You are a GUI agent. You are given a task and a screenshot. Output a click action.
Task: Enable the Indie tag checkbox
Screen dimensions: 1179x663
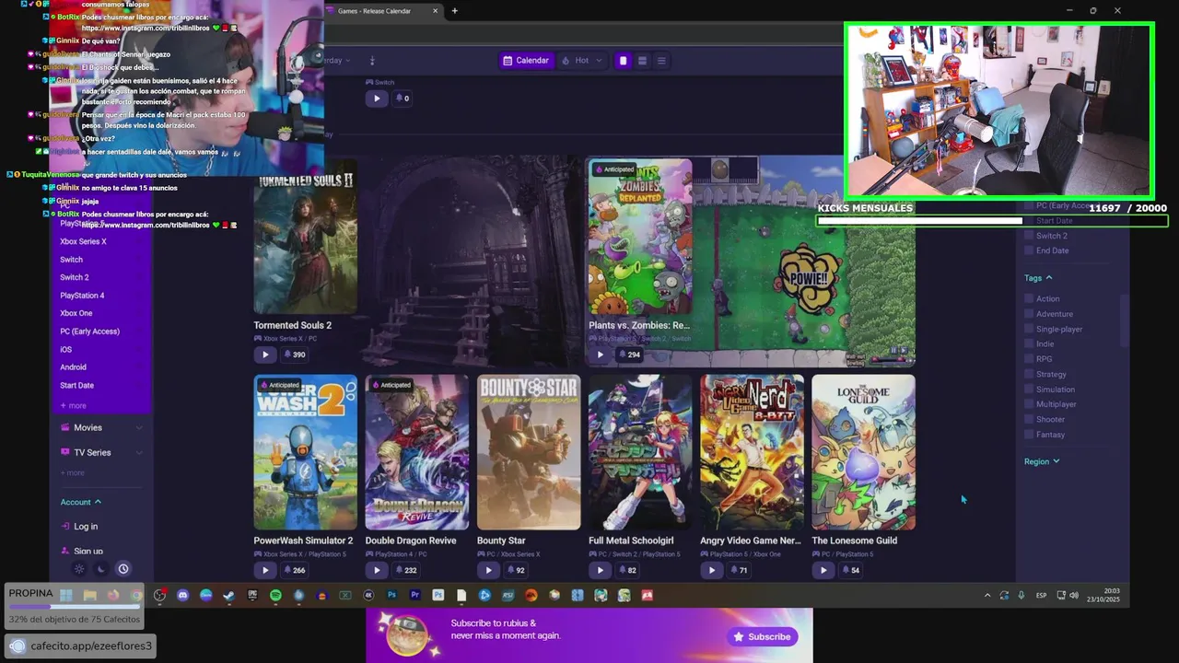click(1029, 343)
